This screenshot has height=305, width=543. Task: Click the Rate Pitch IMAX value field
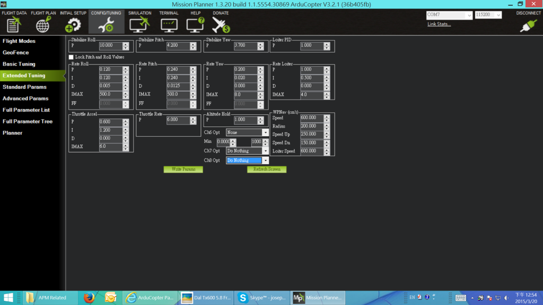[178, 94]
